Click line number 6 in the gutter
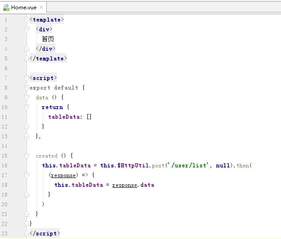This screenshot has width=281, height=239. click(x=6, y=68)
